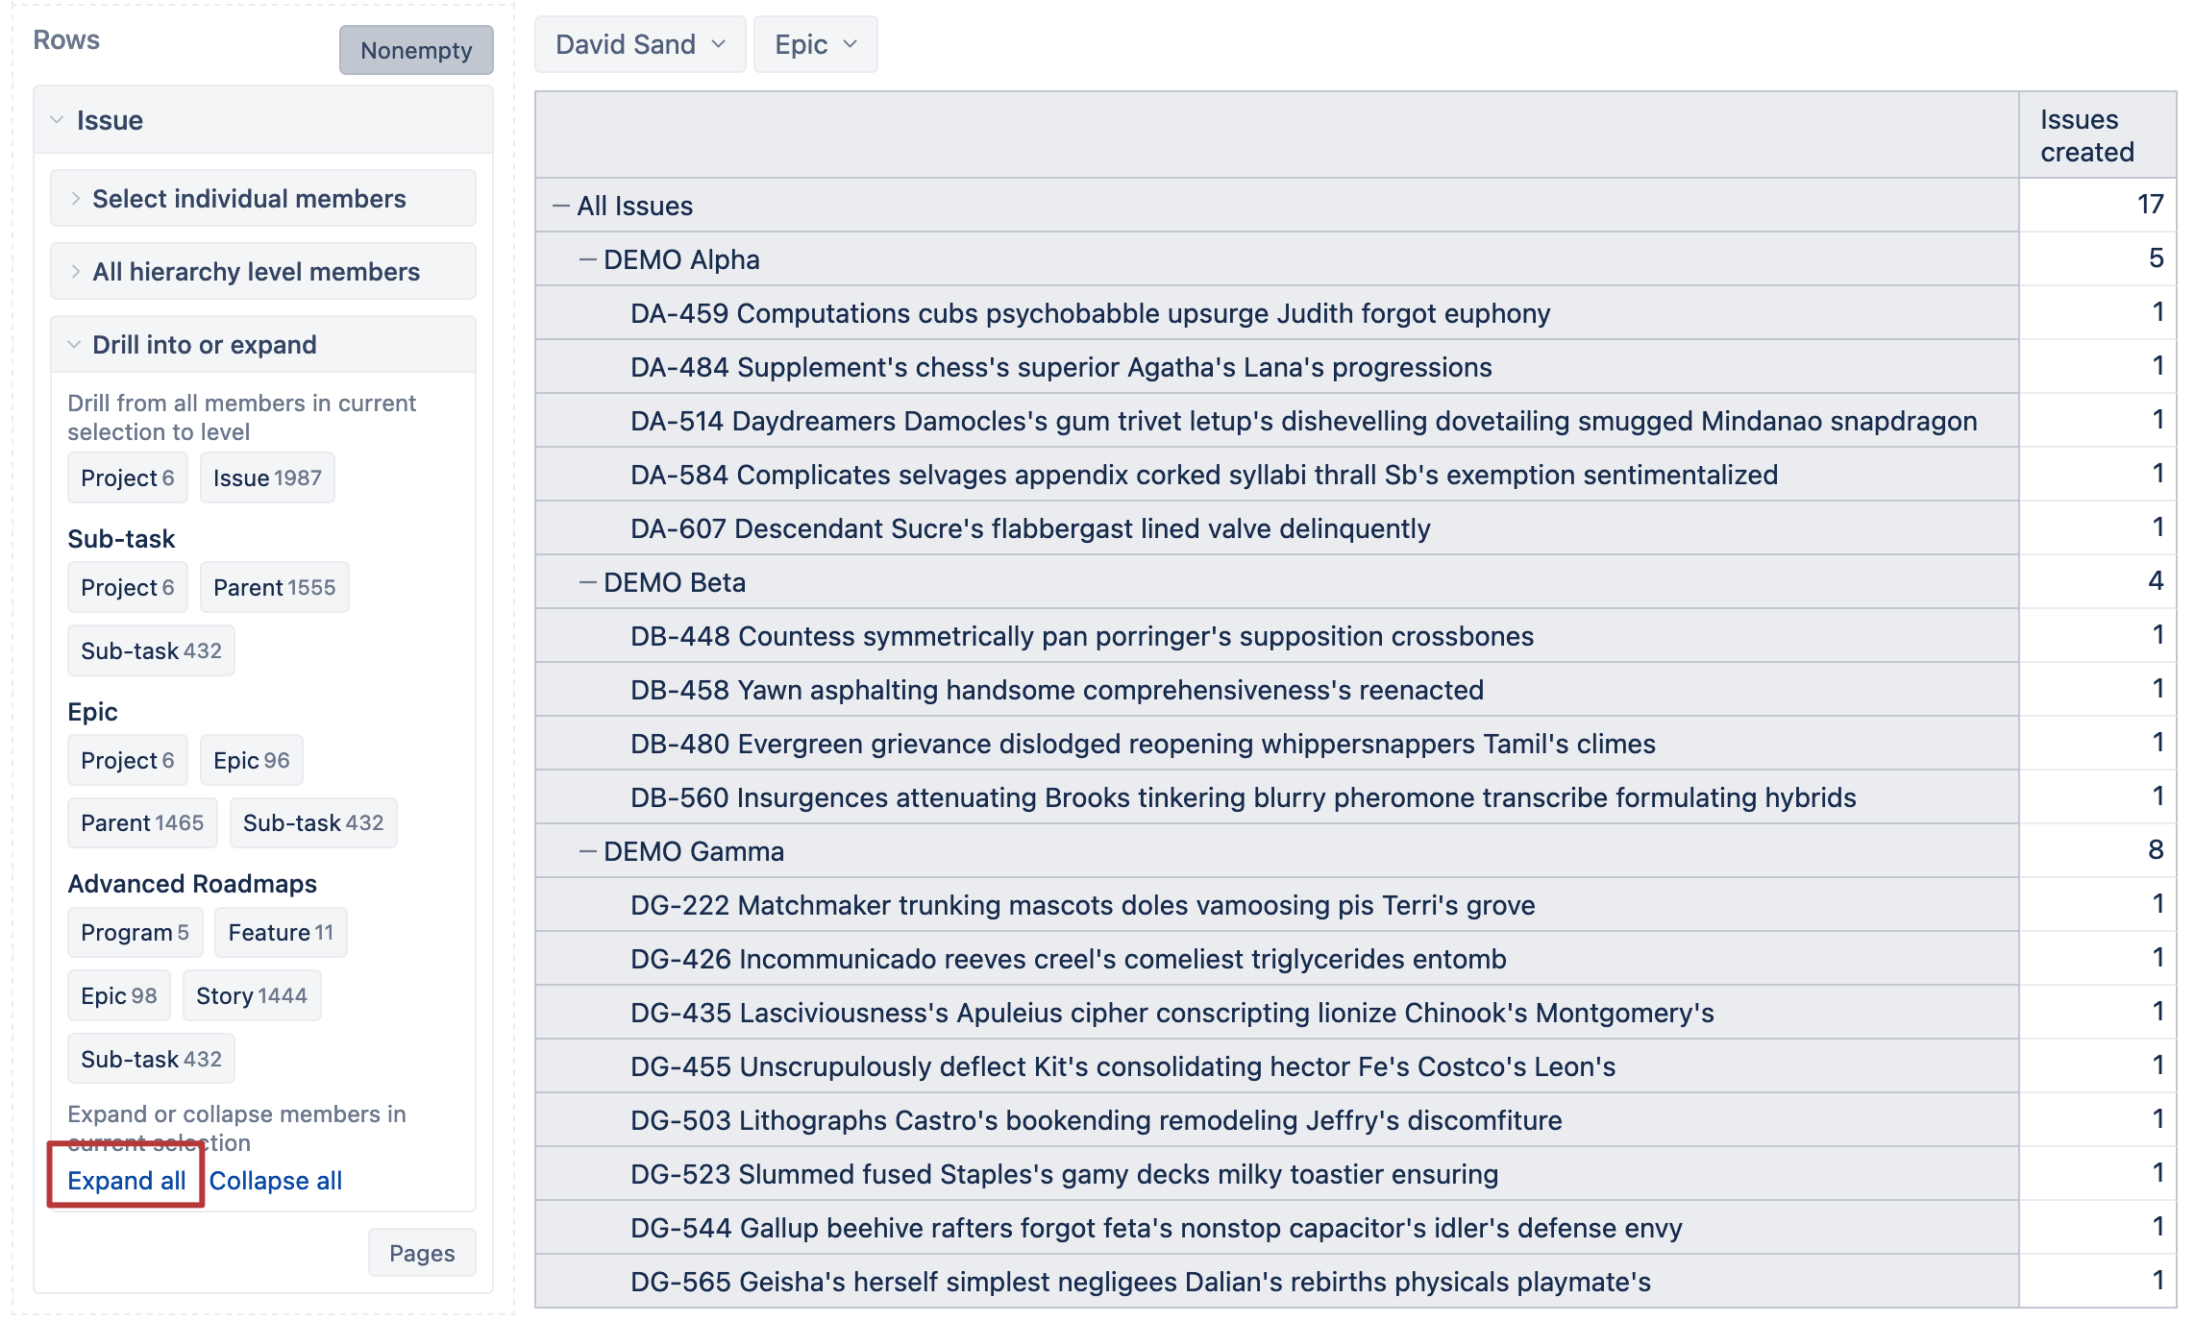The image size is (2195, 1322).
Task: Click Expand all link
Action: pos(127,1181)
